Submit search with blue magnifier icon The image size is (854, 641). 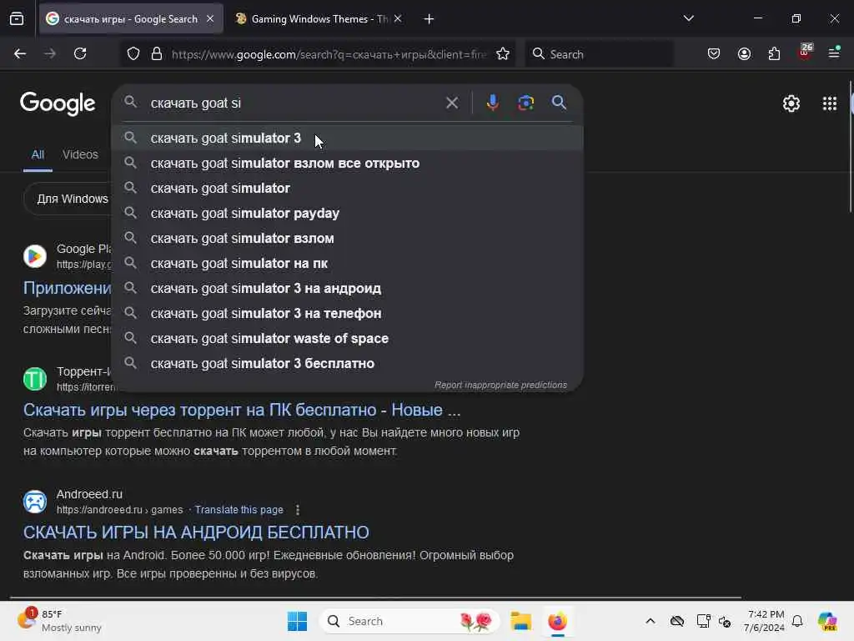(559, 103)
